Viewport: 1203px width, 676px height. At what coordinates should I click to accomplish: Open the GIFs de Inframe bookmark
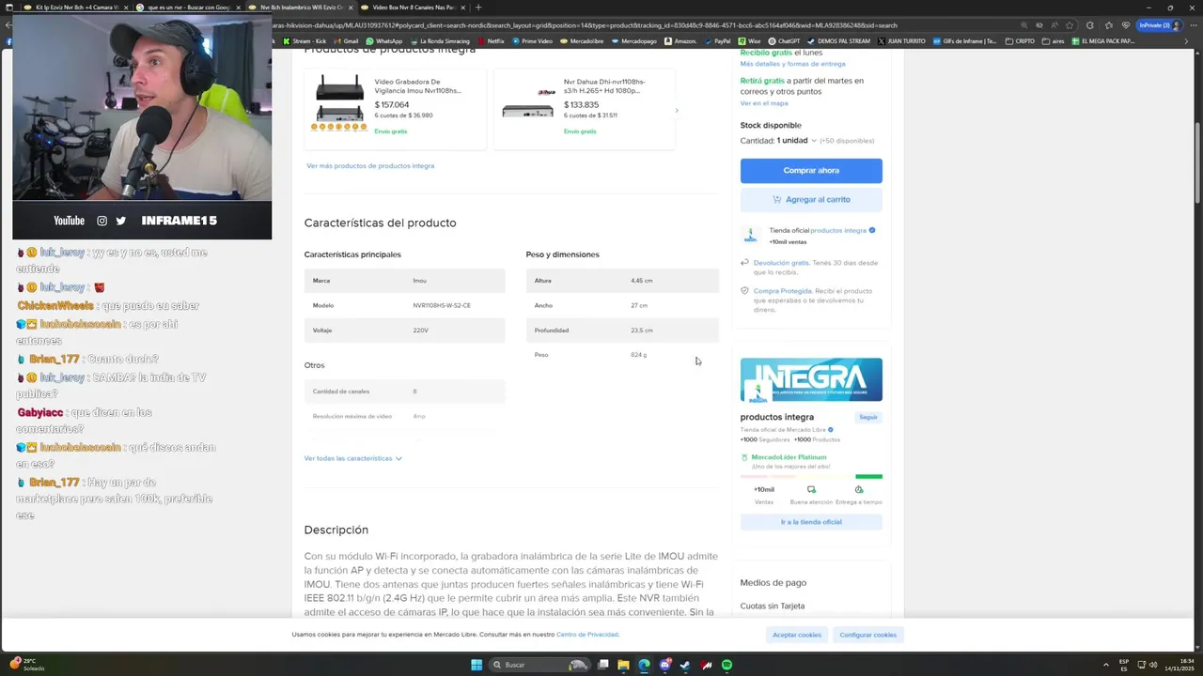click(965, 41)
